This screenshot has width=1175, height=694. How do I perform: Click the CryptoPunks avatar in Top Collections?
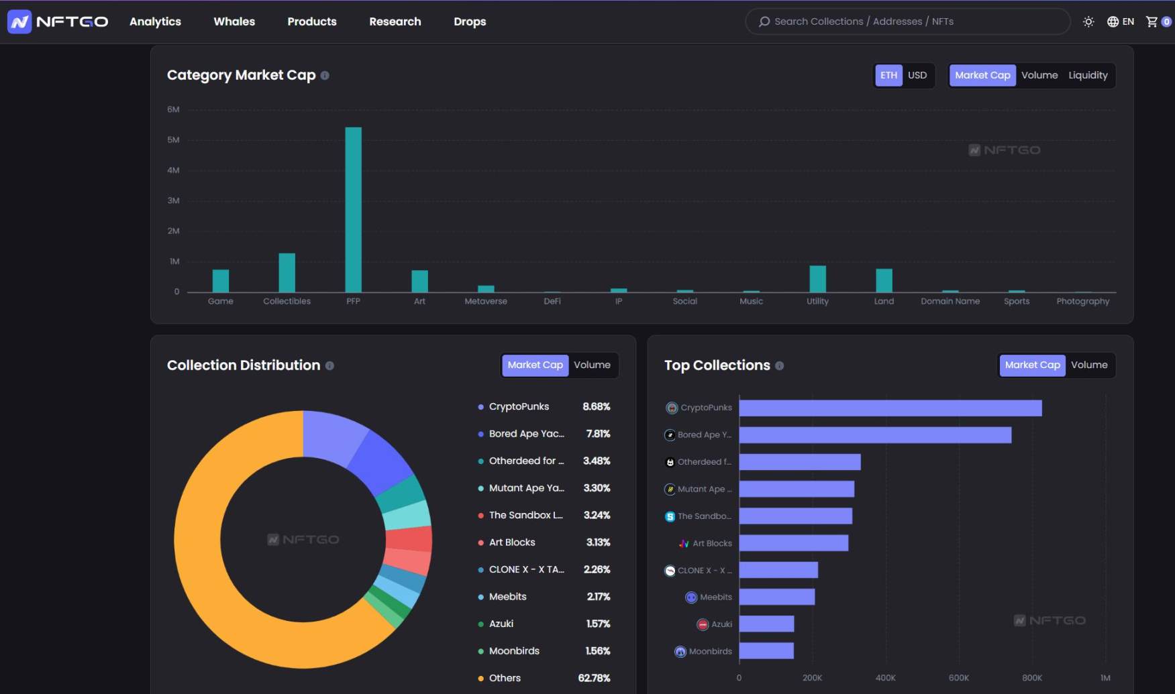pos(671,408)
